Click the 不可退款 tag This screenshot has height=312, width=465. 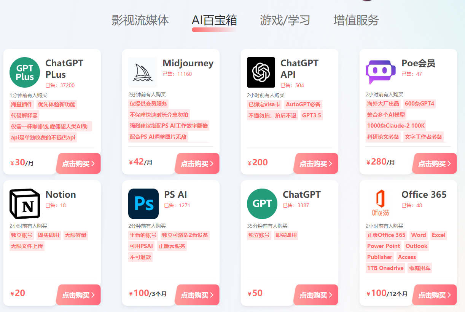(x=140, y=257)
